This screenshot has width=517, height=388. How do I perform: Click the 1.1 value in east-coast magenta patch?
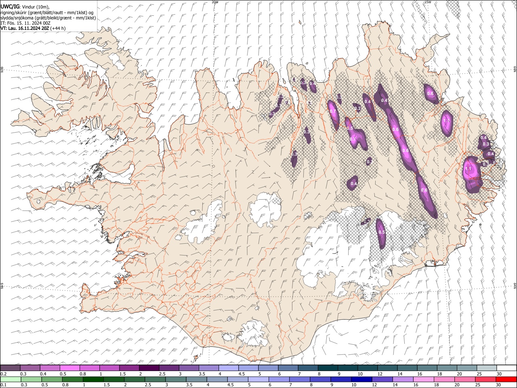[x=469, y=169]
